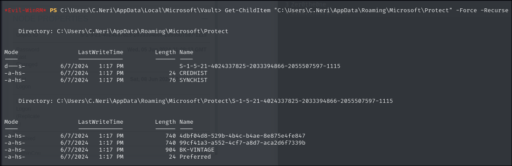Screen dimensions: 512x166
Task: Click the red Evil-WinRM prompt label
Action: tap(25, 11)
